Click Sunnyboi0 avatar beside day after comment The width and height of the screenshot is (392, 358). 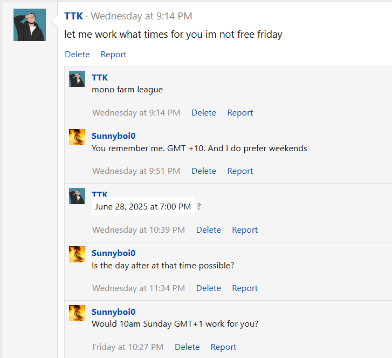tap(77, 254)
